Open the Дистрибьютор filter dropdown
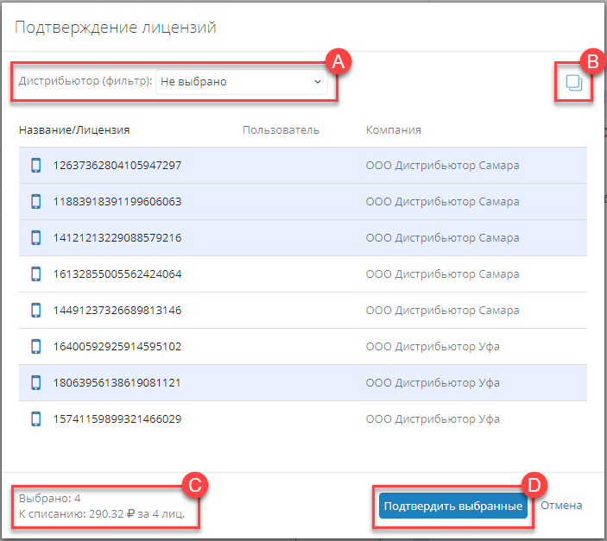This screenshot has width=607, height=541. [241, 82]
